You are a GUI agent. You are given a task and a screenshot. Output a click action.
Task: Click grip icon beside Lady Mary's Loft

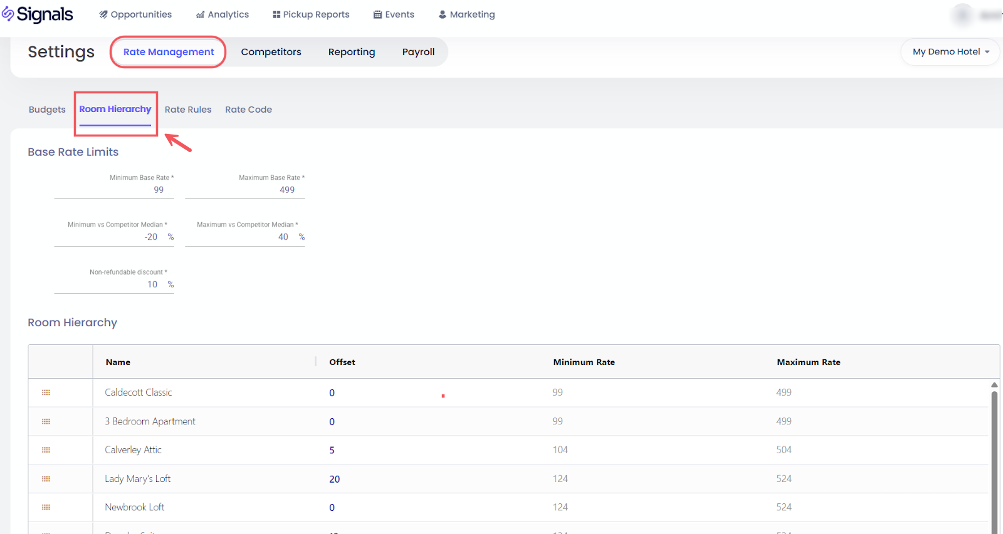click(x=46, y=479)
